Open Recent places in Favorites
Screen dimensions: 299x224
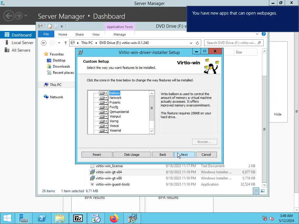63,73
